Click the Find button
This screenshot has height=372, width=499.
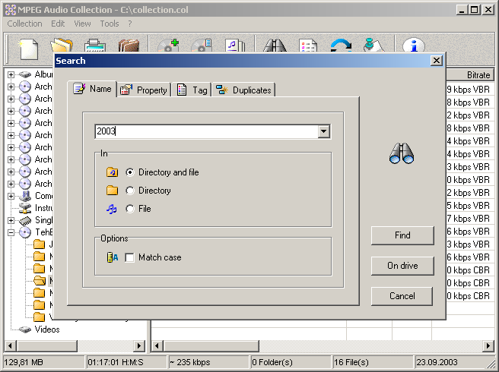[x=402, y=235]
